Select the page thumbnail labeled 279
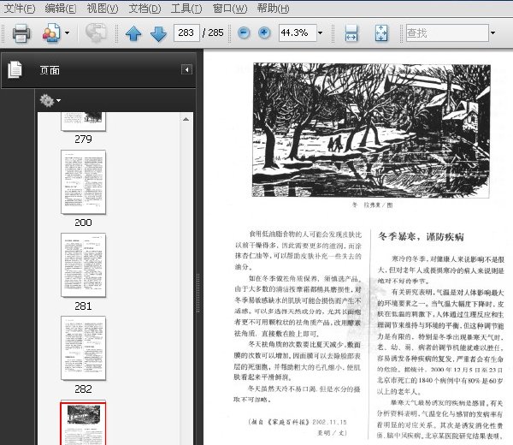The image size is (513, 445). (x=83, y=122)
